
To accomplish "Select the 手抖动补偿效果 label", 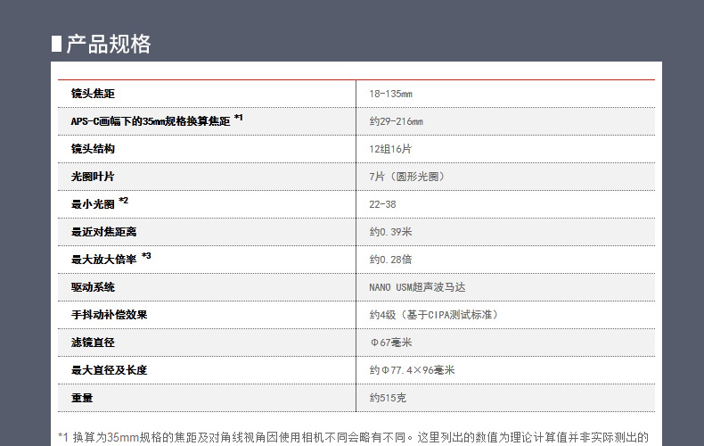I will pos(109,315).
